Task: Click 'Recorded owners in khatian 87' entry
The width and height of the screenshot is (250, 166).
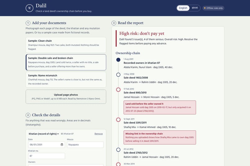Action: pyautogui.click(x=142, y=63)
